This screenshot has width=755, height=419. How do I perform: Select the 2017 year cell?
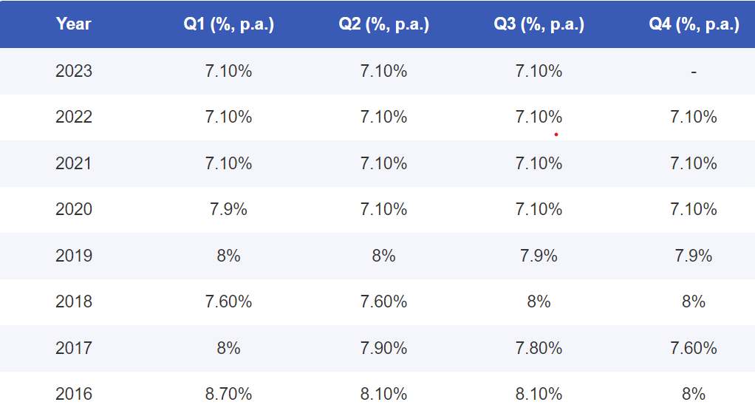[x=74, y=348]
